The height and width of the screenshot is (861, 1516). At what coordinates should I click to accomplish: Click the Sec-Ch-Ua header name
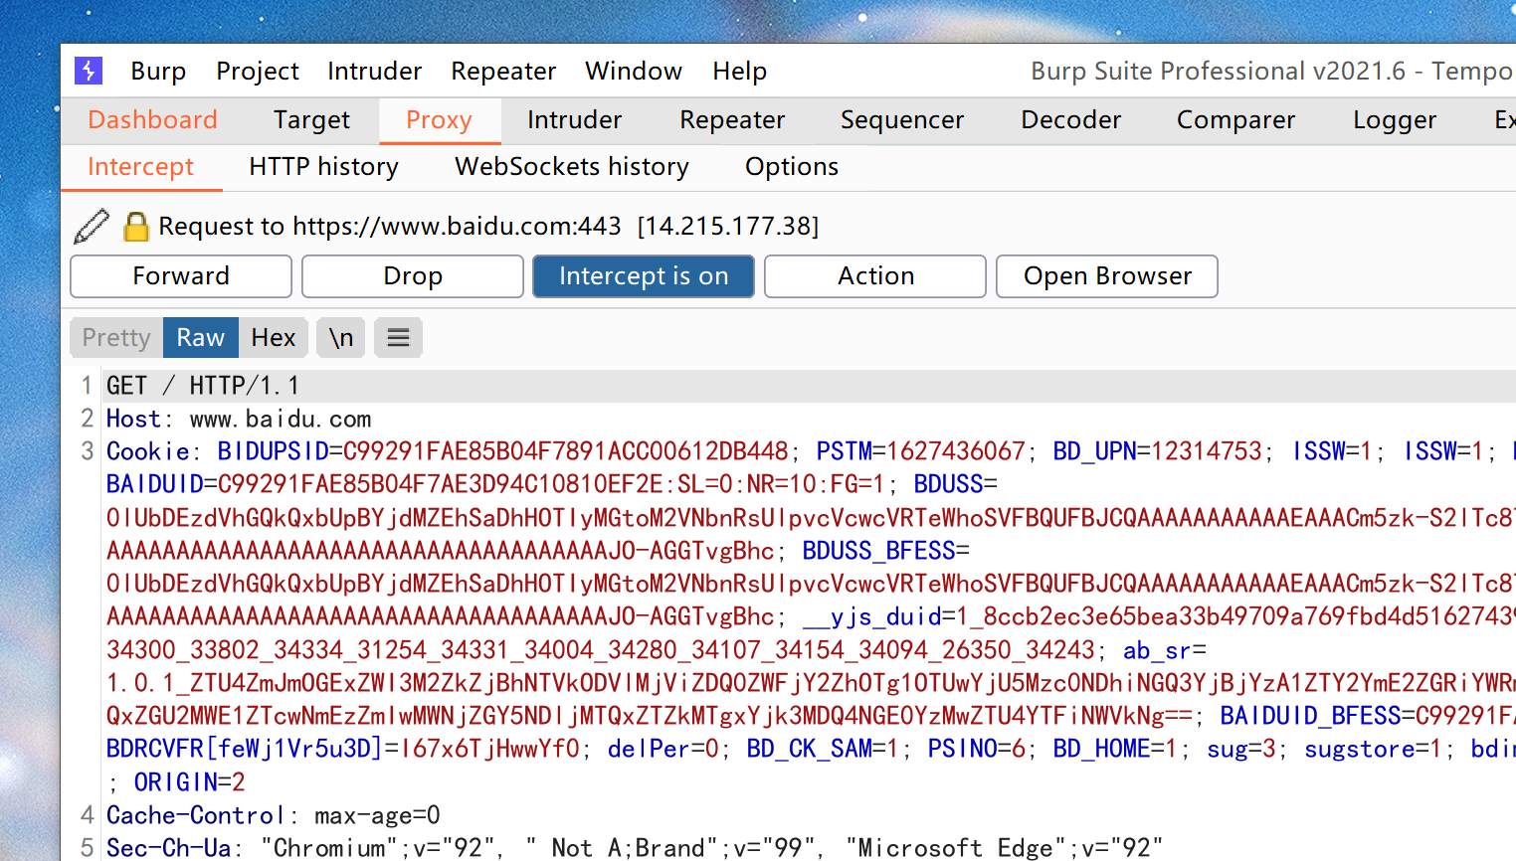168,848
